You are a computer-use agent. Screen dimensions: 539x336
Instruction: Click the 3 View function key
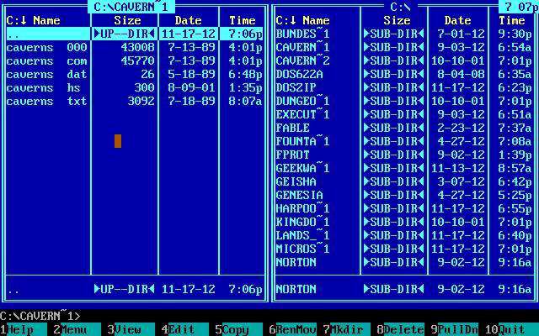128,330
